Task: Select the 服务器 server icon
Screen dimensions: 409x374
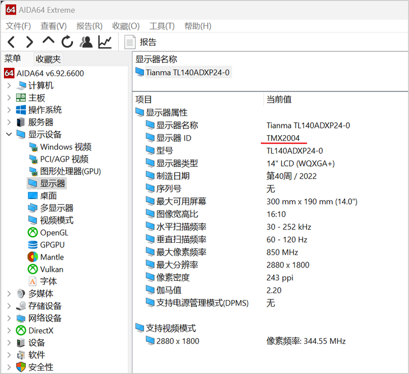Action: click(21, 122)
